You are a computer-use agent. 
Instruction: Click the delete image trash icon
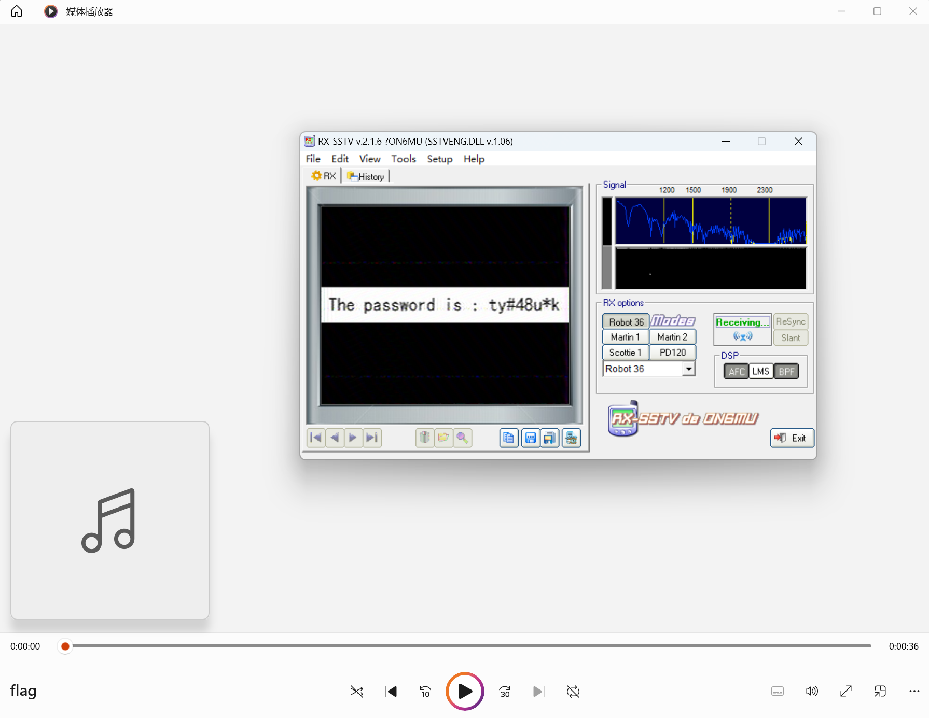pos(425,438)
